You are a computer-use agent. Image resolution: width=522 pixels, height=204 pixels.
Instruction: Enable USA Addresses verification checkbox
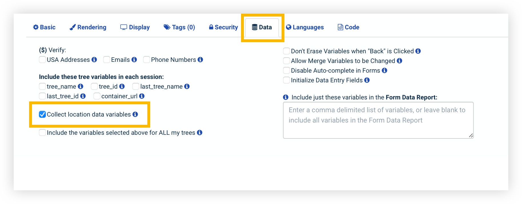43,60
